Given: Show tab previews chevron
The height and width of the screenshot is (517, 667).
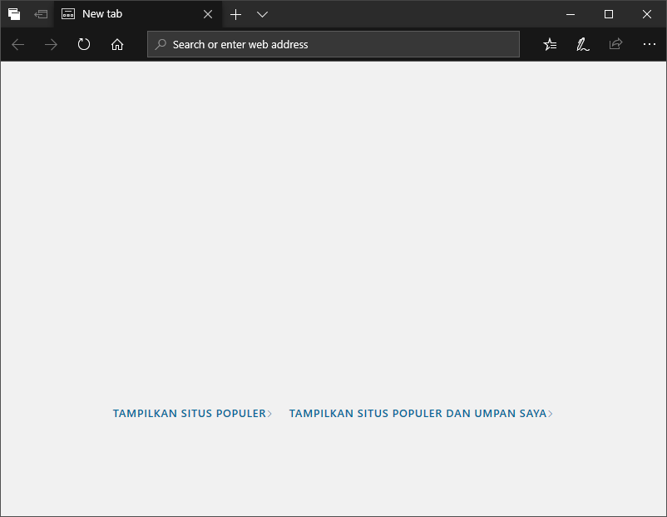Looking at the screenshot, I should point(262,14).
